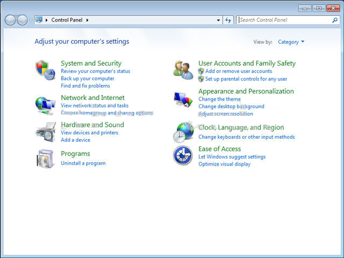Screen dimensions: 344x258
Task: Click shield beside Set up parental controls
Action: [x=201, y=79]
